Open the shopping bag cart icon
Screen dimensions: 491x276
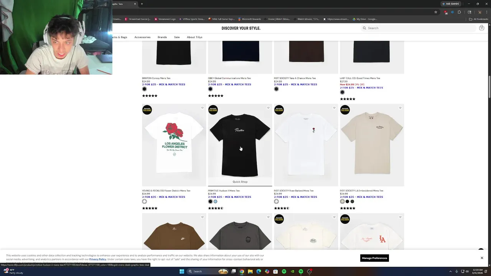(481, 28)
